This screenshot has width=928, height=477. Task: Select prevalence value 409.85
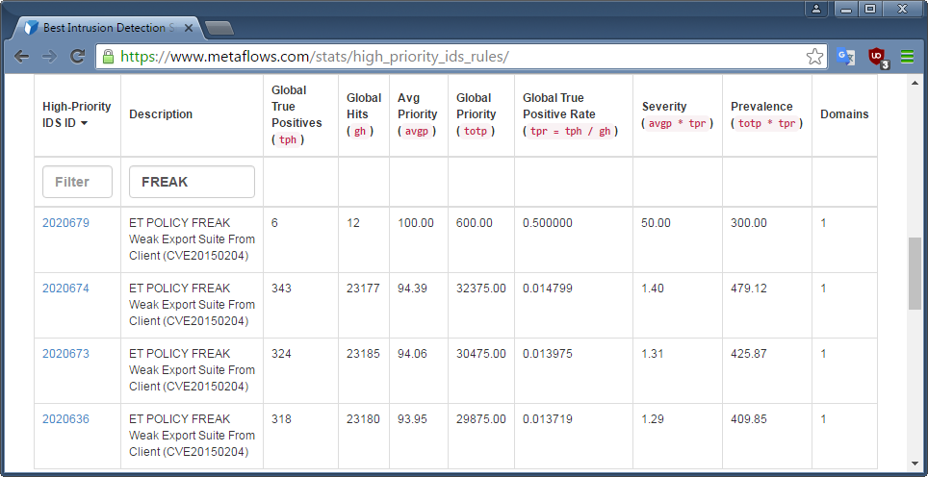749,419
